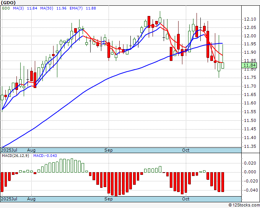260x208 pixels.
Task: Select the MACD:-0.043 reading
Action: pos(45,156)
